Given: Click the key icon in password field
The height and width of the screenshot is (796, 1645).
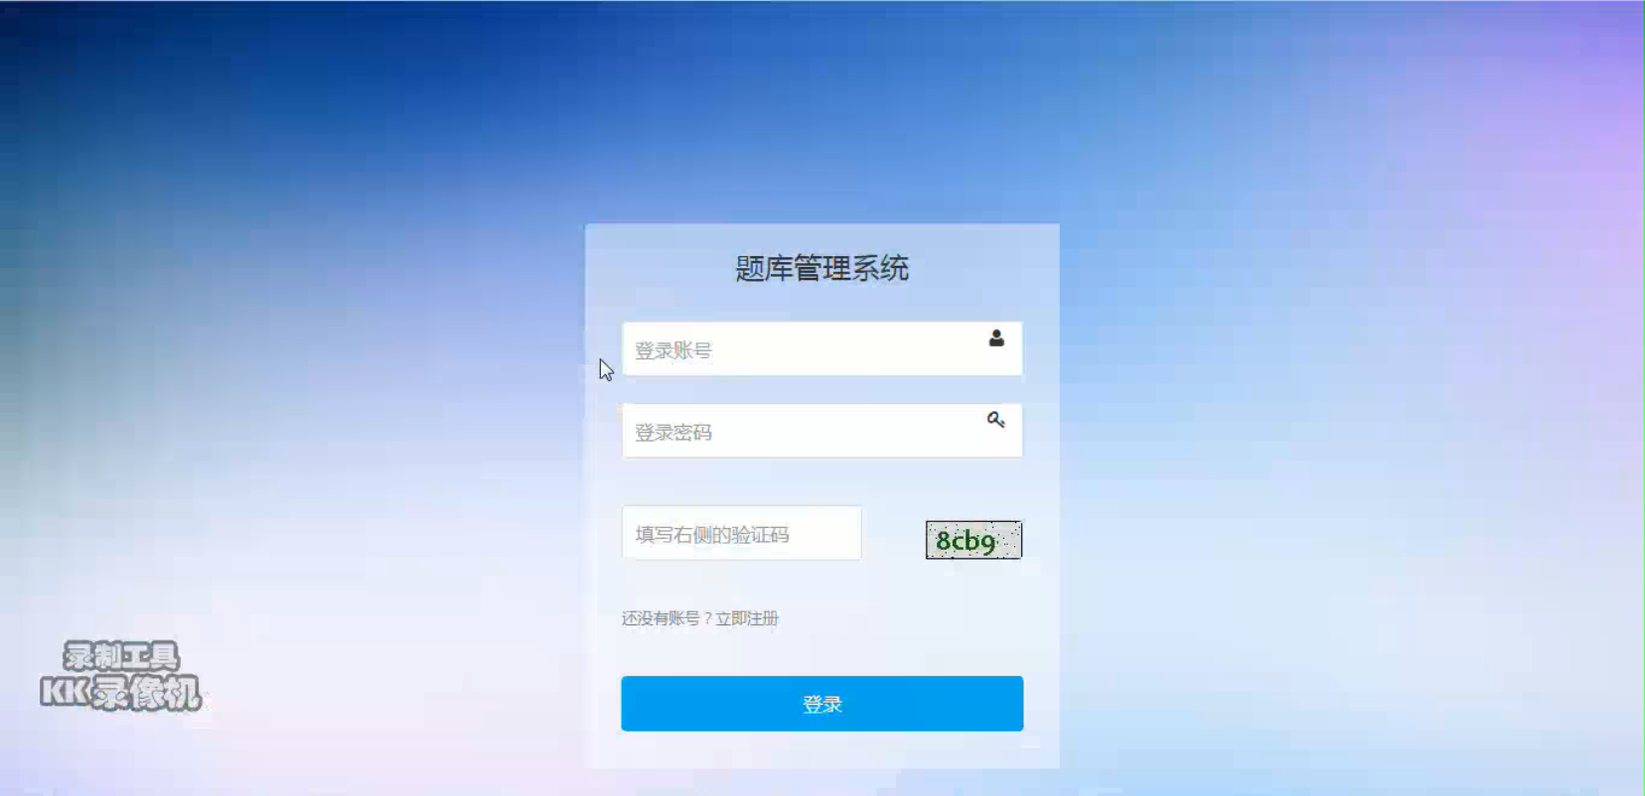Looking at the screenshot, I should coord(996,420).
